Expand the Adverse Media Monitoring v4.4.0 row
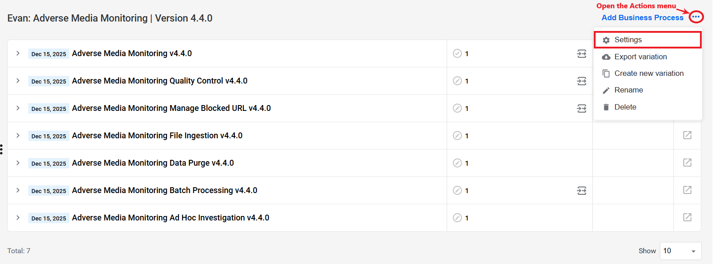This screenshot has height=264, width=713. point(18,53)
